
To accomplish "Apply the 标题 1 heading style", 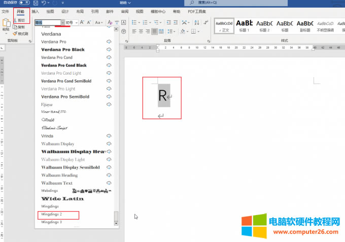I will [244, 26].
